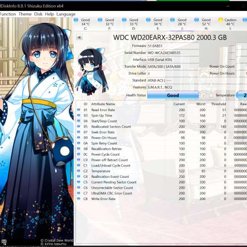
Task: Click the blue Good health status button
Action: coord(173,95)
